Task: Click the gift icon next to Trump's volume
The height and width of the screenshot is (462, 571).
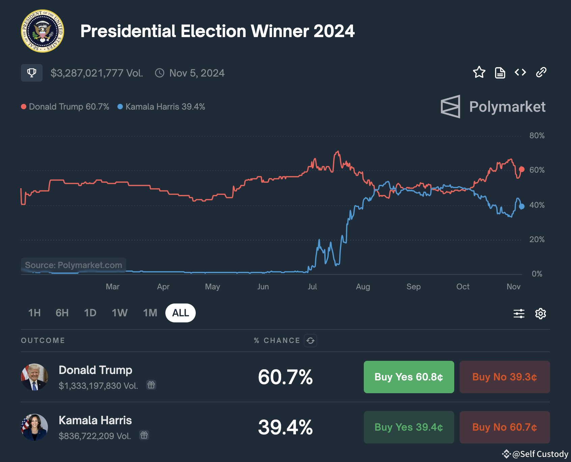Action: click(x=151, y=385)
